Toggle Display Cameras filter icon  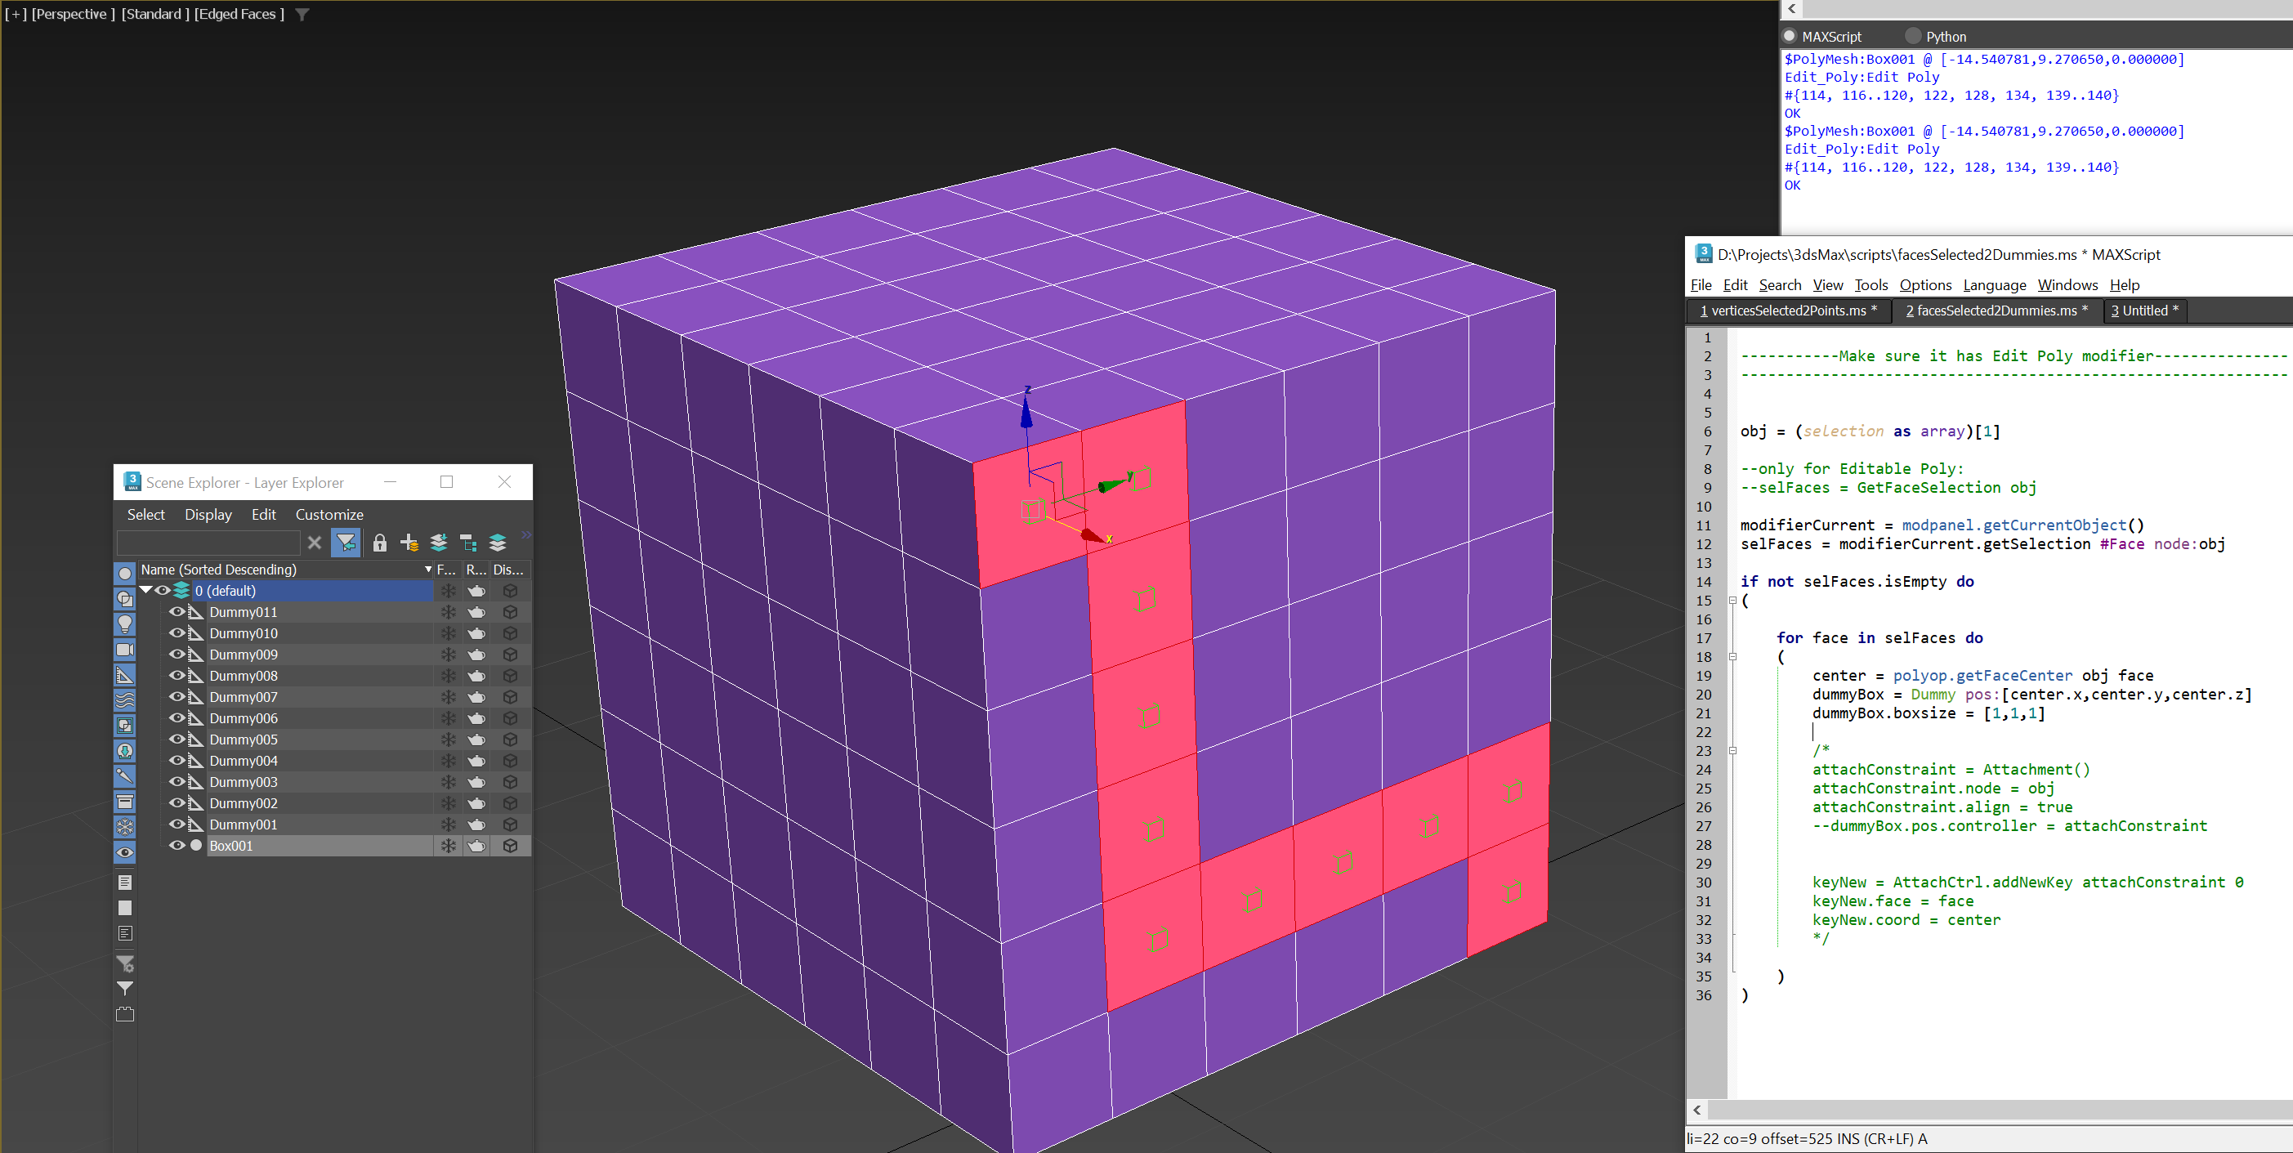(x=124, y=650)
